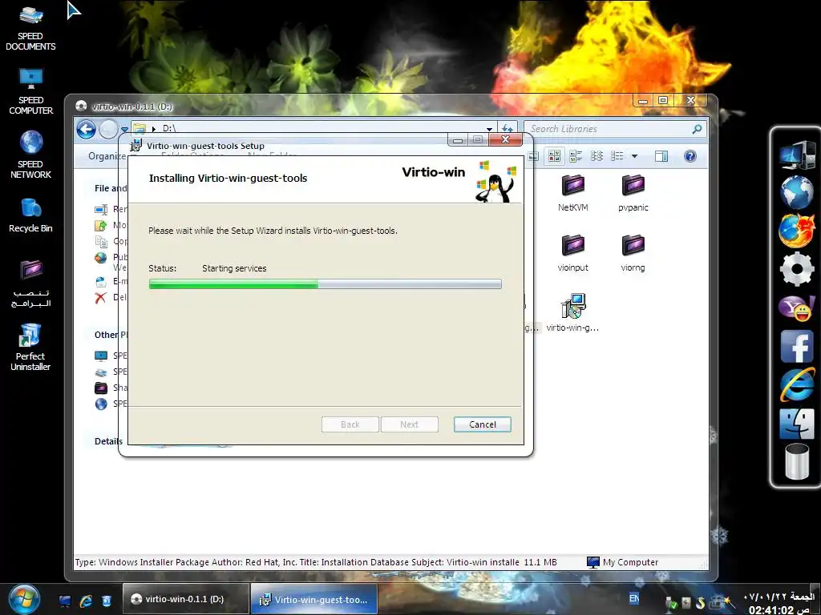Switch to tiles view in Explorer toolbar
The width and height of the screenshot is (821, 615).
coord(576,156)
